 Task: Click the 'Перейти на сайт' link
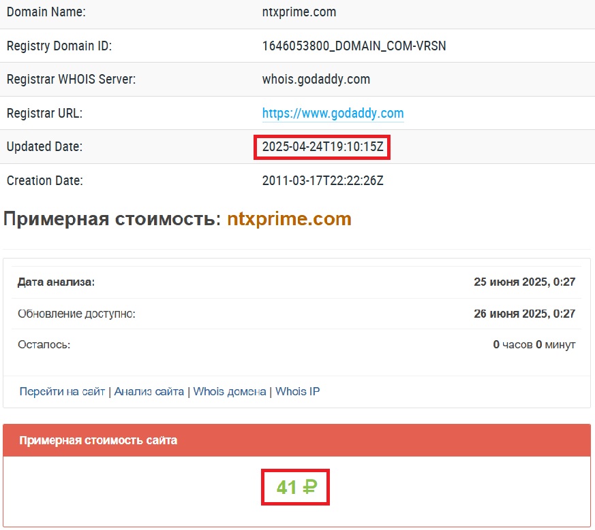(x=62, y=391)
